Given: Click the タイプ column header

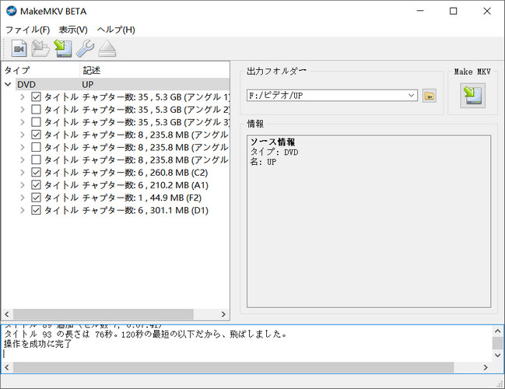Looking at the screenshot, I should [40, 70].
